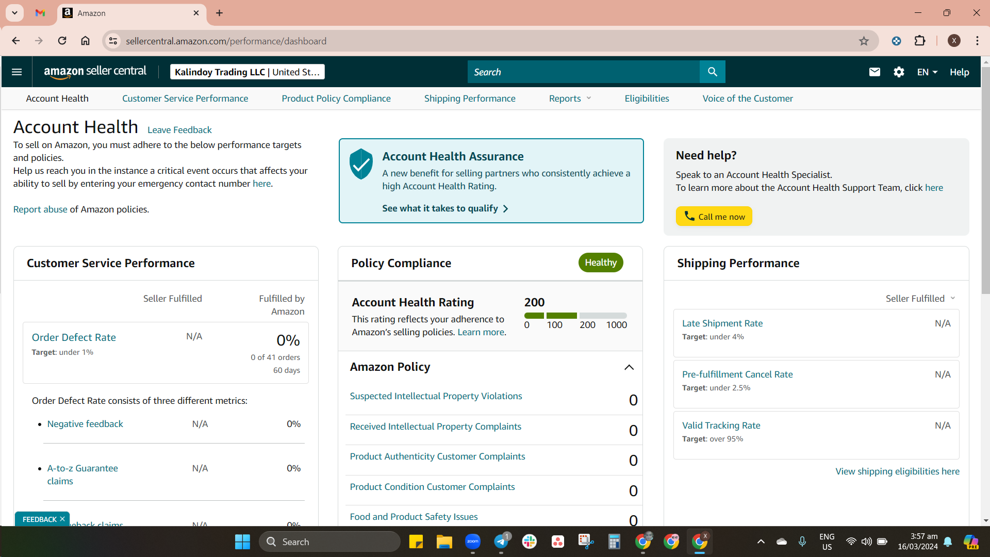Switch to Shipping Performance tab

point(470,99)
